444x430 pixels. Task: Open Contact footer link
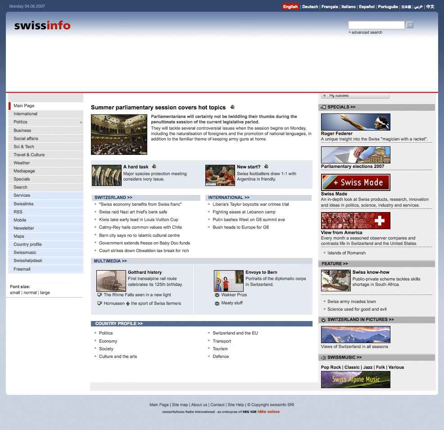pyautogui.click(x=217, y=405)
